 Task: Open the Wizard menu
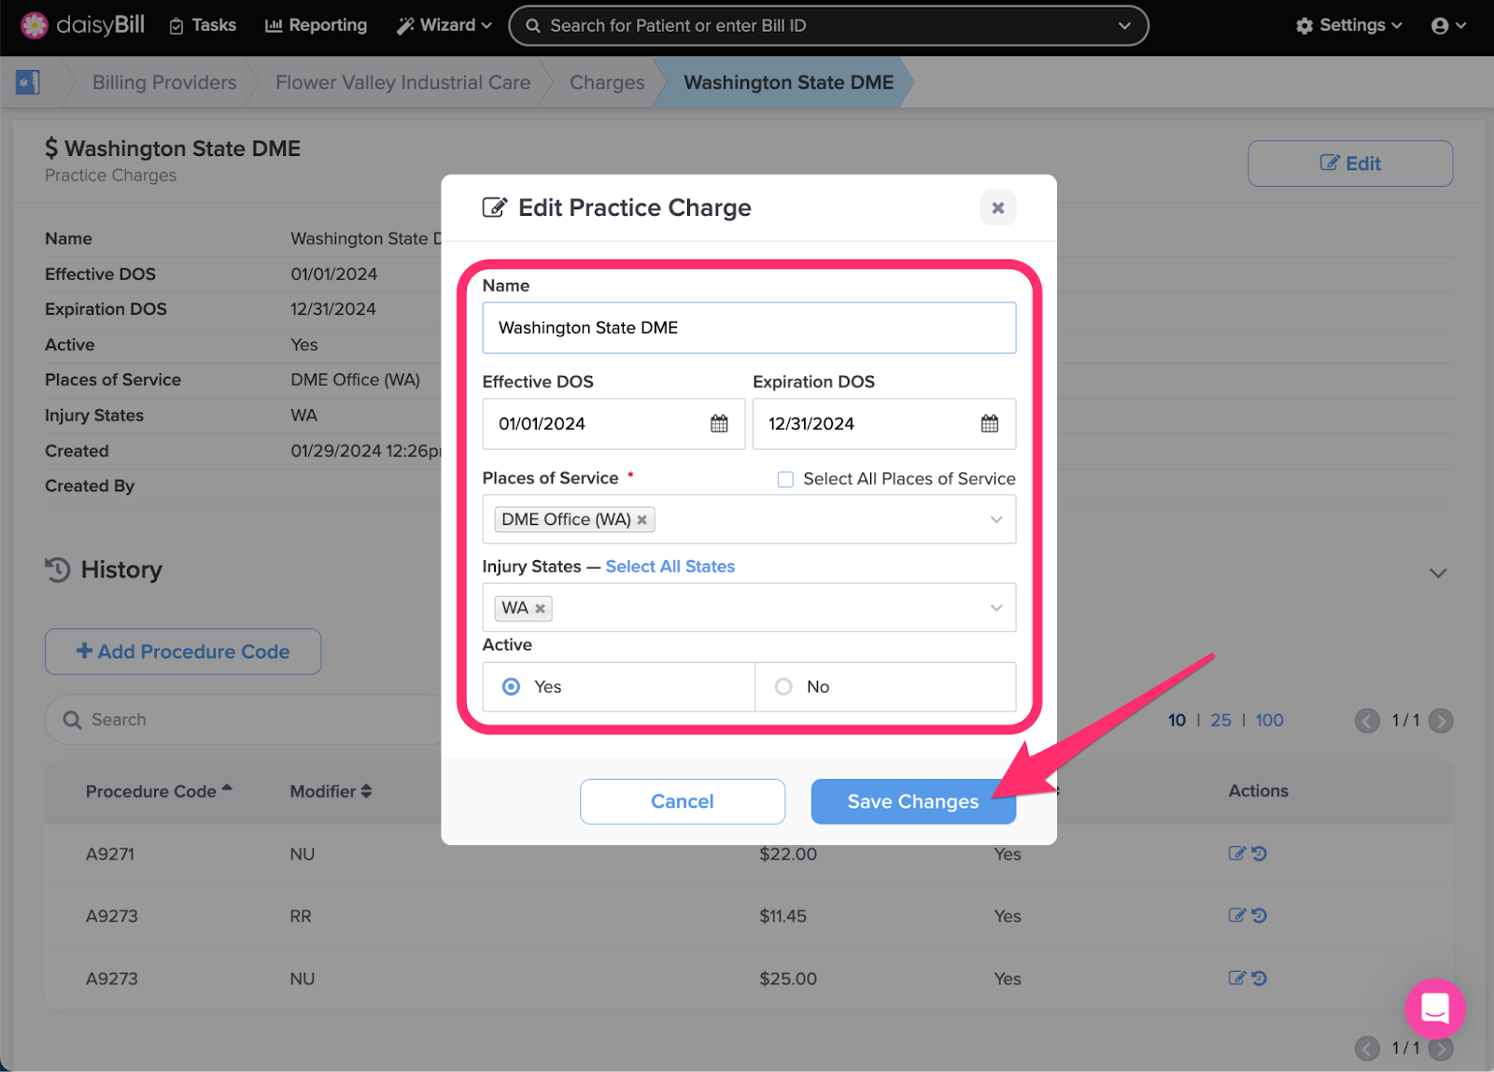444,25
